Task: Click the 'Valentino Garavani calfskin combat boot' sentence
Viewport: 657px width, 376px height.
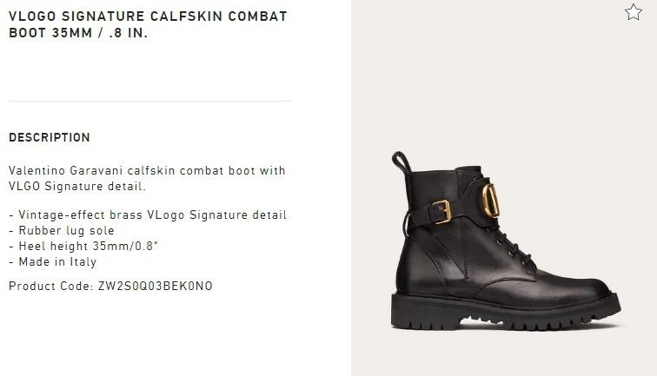Action: coord(147,171)
